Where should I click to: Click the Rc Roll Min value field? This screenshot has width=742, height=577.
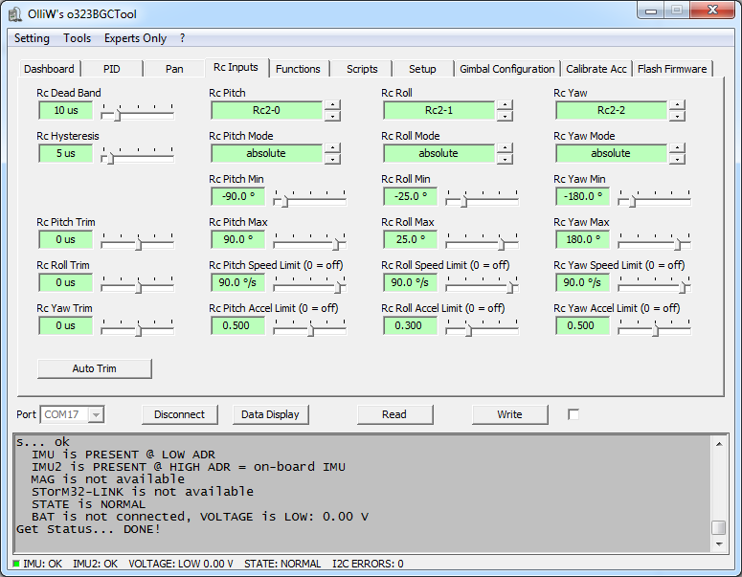(x=410, y=196)
